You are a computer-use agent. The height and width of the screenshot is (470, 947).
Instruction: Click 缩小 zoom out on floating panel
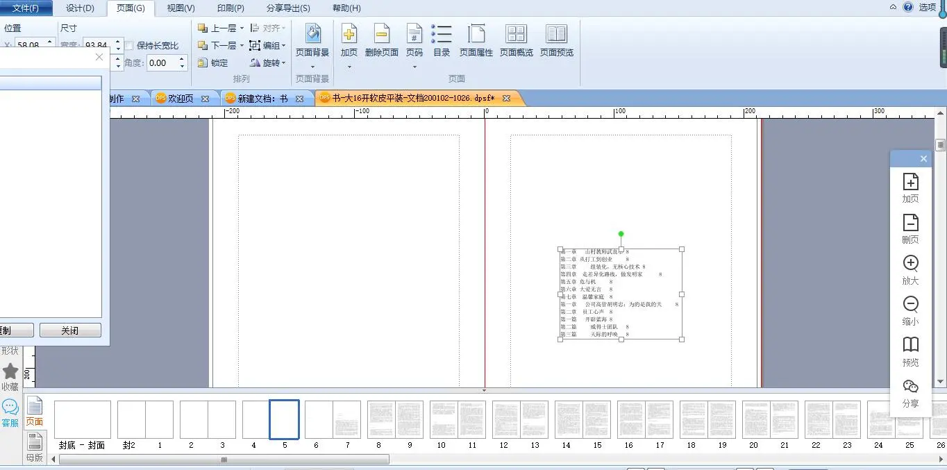(910, 311)
